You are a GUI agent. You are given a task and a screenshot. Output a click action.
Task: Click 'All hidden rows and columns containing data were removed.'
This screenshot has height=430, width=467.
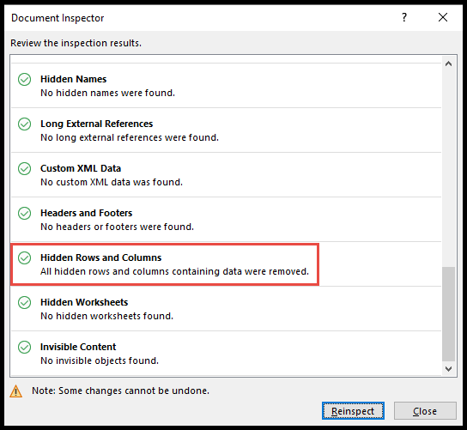[174, 271]
